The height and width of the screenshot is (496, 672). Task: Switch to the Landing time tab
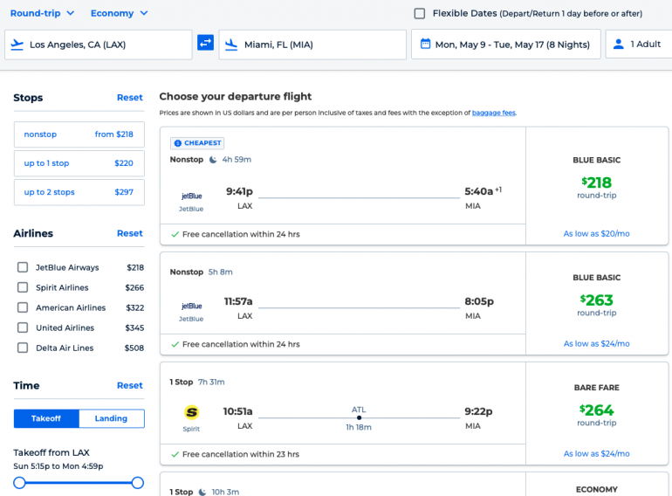(112, 418)
